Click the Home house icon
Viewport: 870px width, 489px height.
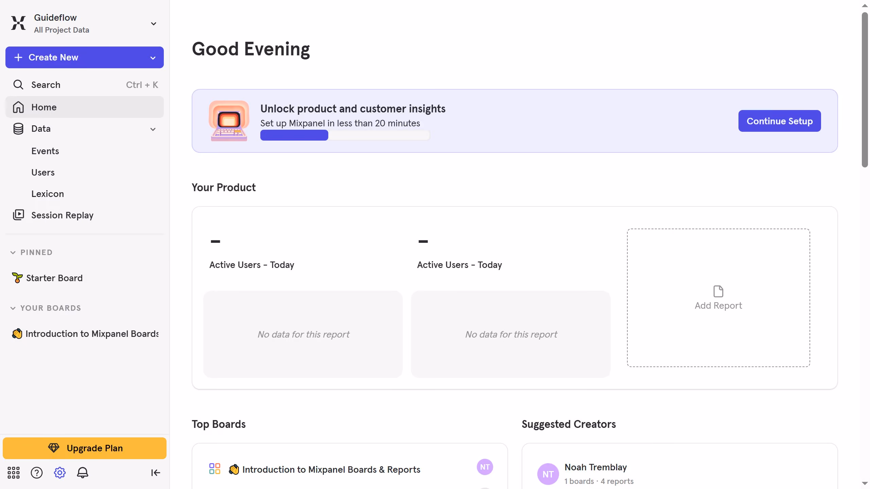[18, 107]
